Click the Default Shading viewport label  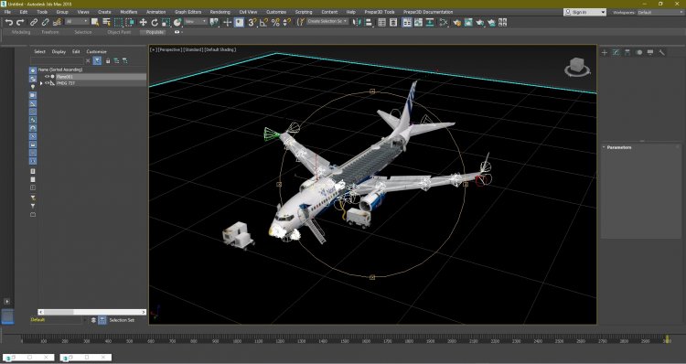click(220, 50)
